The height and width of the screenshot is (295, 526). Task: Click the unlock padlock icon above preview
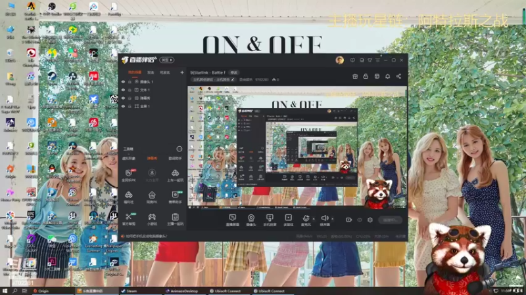point(366,76)
